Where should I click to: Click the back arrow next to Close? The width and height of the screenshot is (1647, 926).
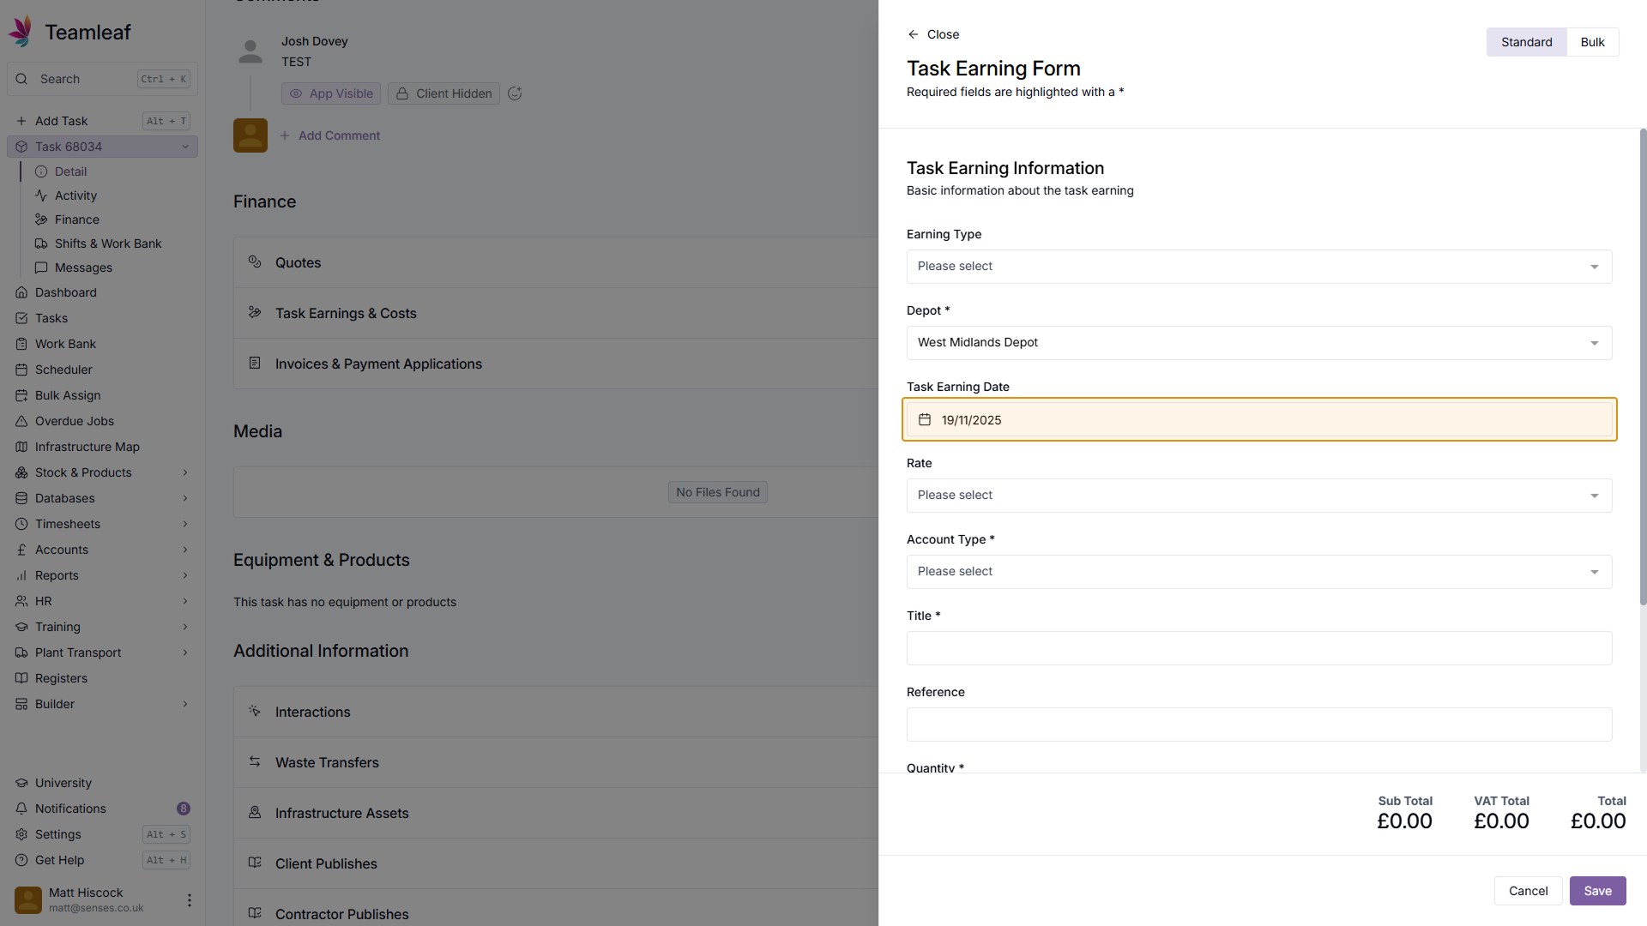[913, 34]
